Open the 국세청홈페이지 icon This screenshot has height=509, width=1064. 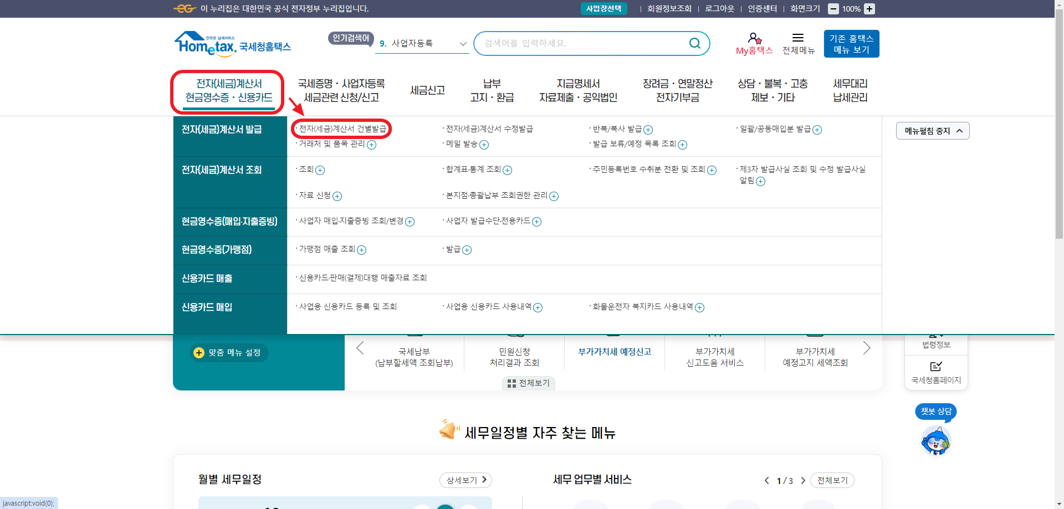936,371
